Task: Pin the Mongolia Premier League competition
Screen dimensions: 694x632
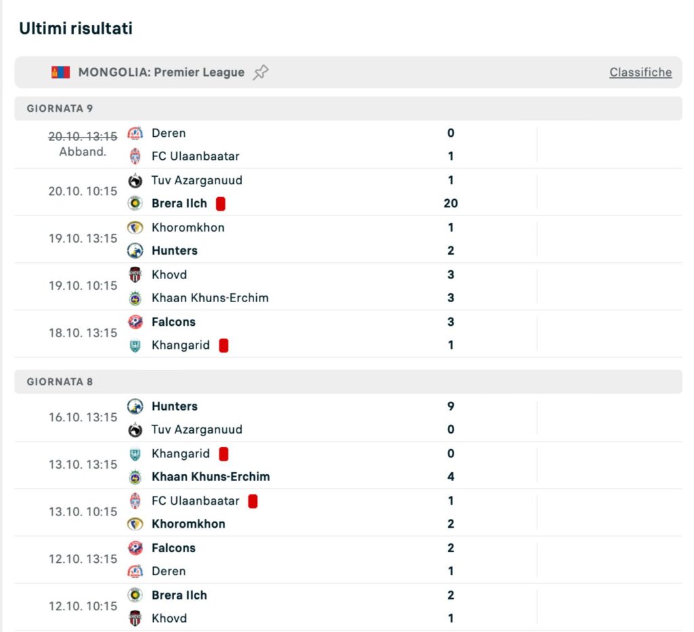Action: point(260,72)
